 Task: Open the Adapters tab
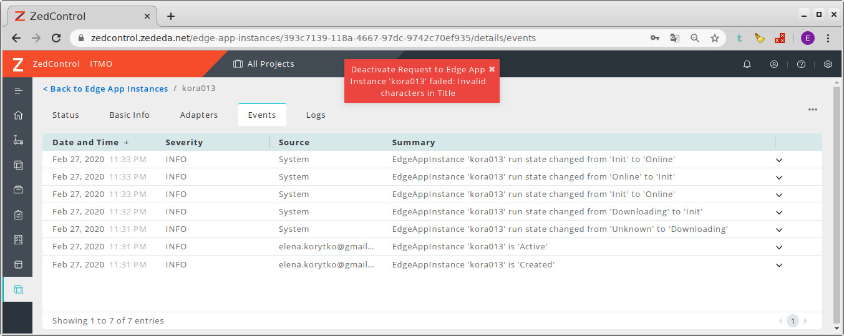(x=198, y=115)
